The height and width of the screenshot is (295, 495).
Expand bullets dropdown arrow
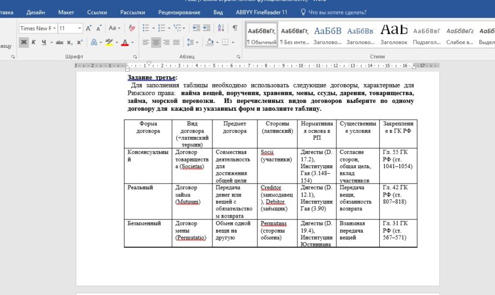[x=154, y=28]
